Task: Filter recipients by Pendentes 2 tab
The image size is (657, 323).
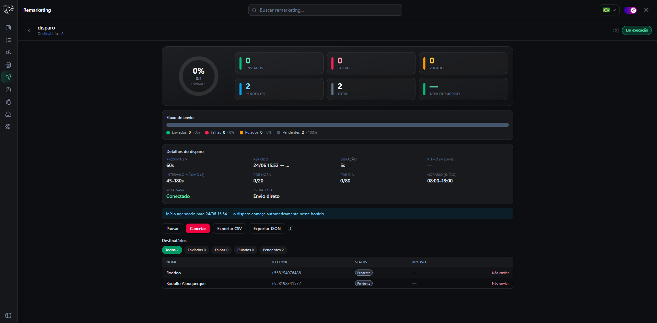Action: coord(273,250)
